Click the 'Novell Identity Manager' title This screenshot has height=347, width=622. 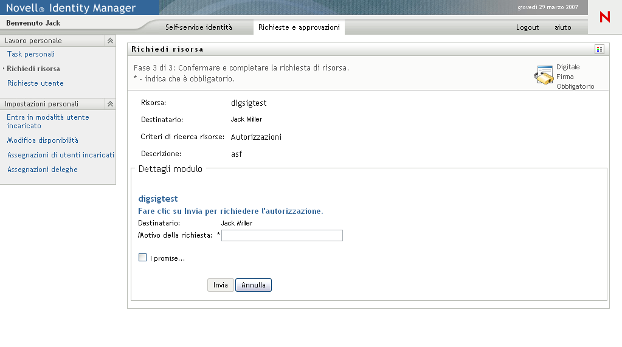tap(71, 8)
